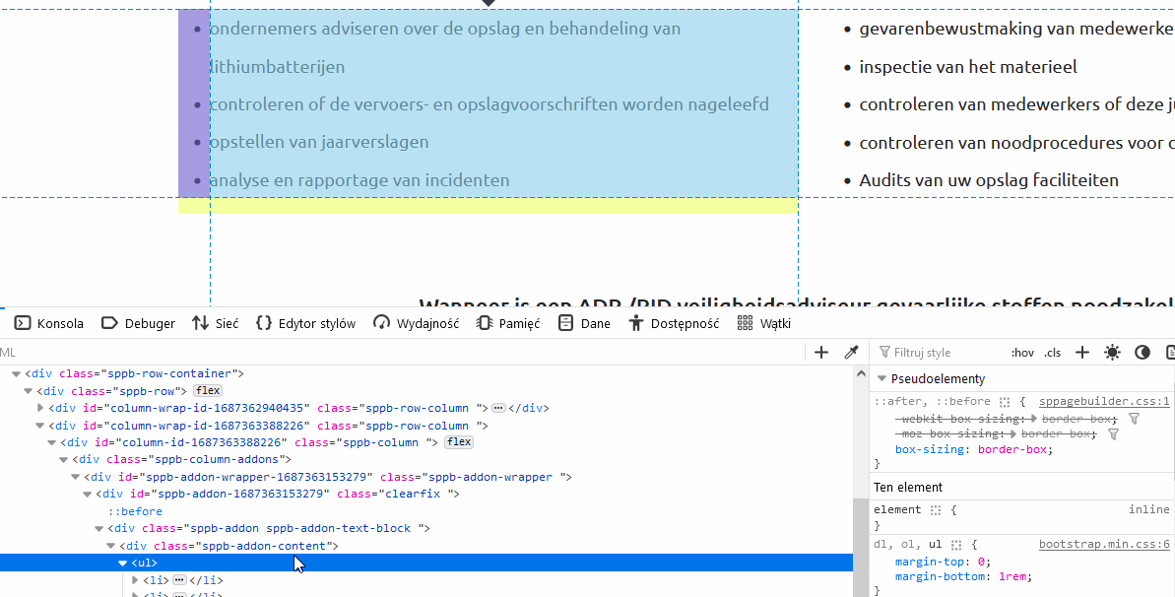The width and height of the screenshot is (1175, 597).
Task: Toggle flex overlay badge on sppb-row div
Action: (x=208, y=391)
